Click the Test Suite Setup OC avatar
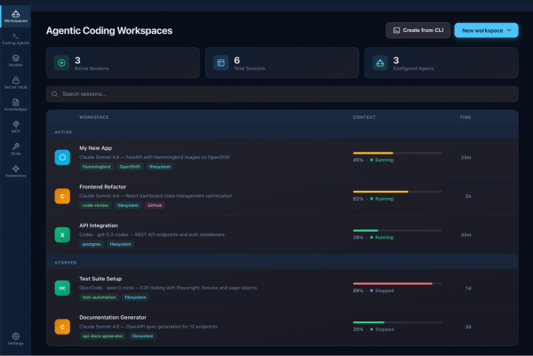 point(62,288)
